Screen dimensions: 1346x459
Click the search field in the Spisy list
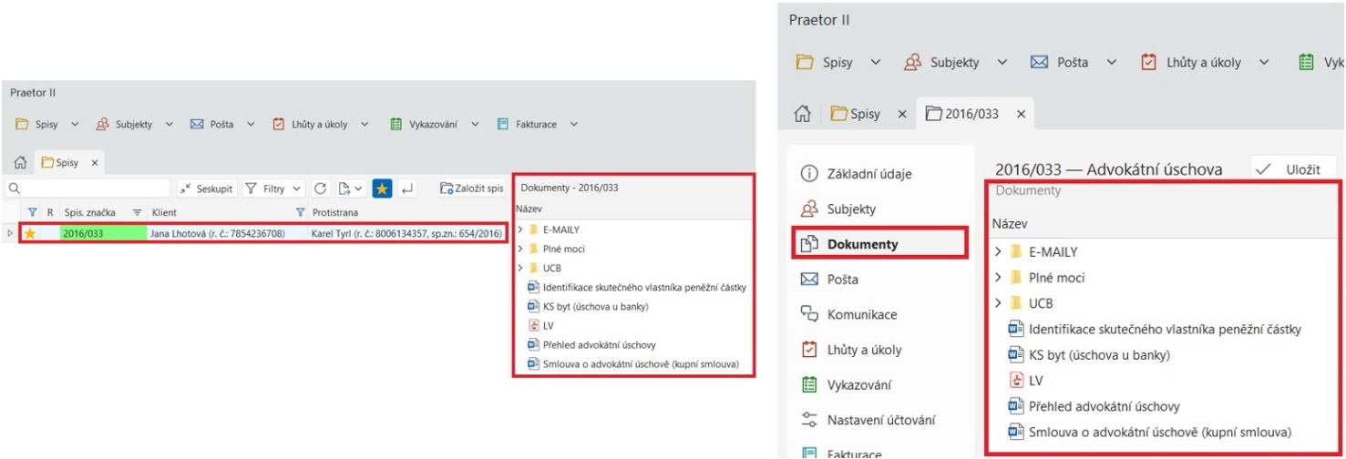[x=91, y=189]
